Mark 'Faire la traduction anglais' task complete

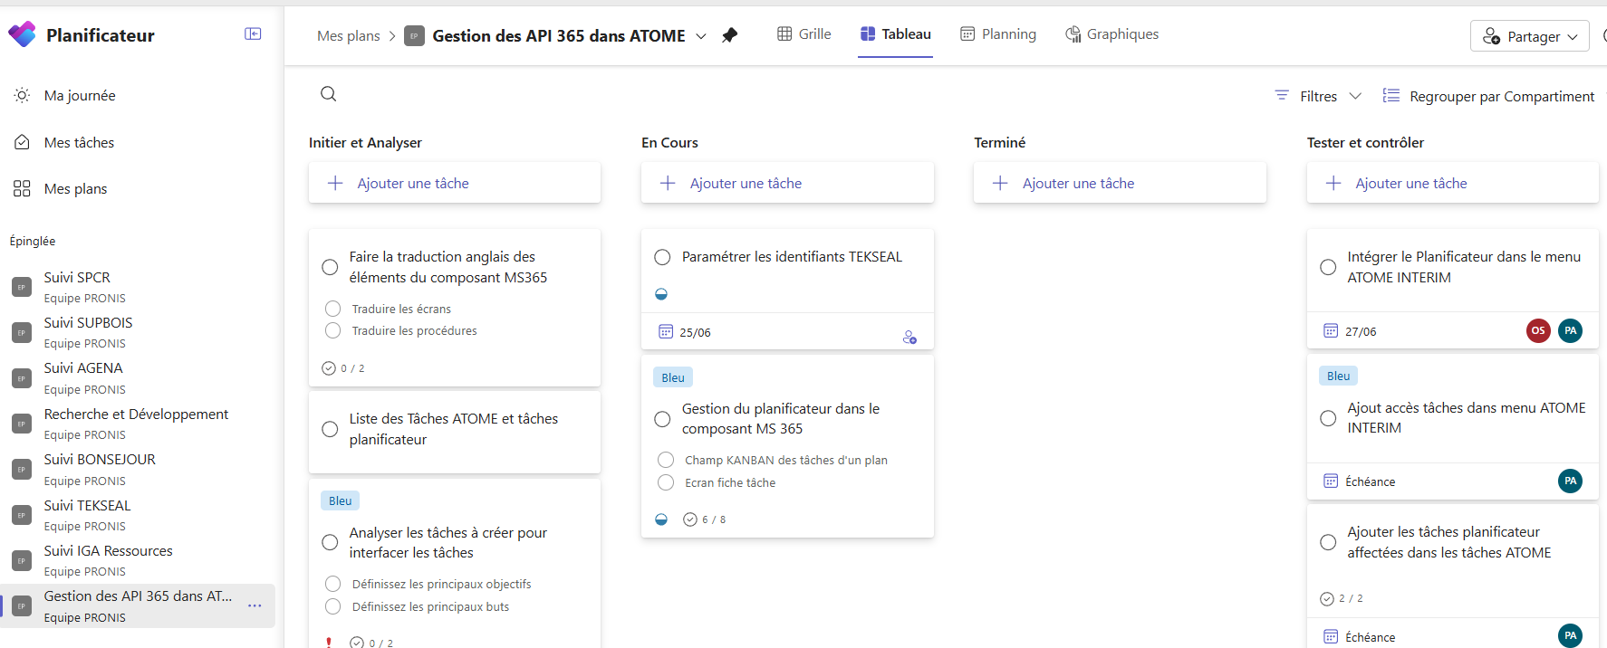click(x=330, y=267)
